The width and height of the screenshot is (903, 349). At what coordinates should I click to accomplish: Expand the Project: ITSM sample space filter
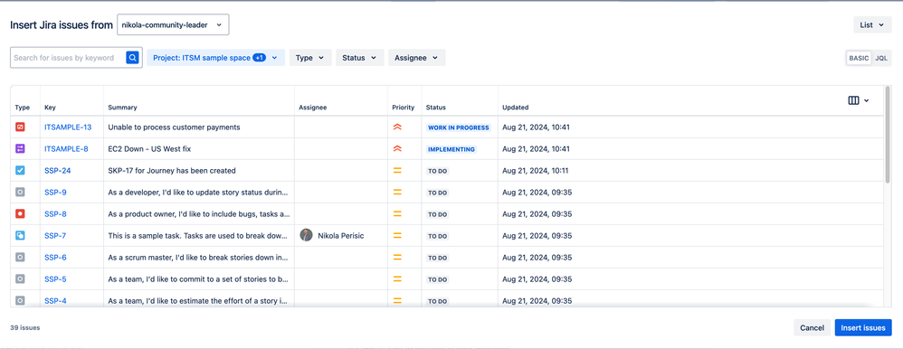tap(216, 58)
